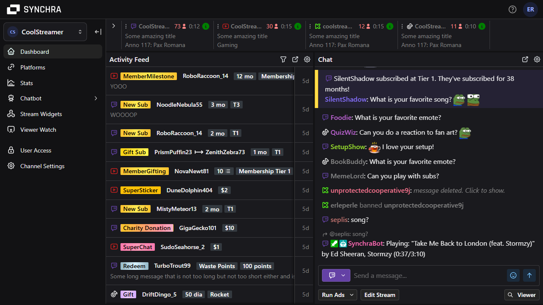543x305 pixels.
Task: Pop out the Activity Feed panel
Action: (x=295, y=59)
